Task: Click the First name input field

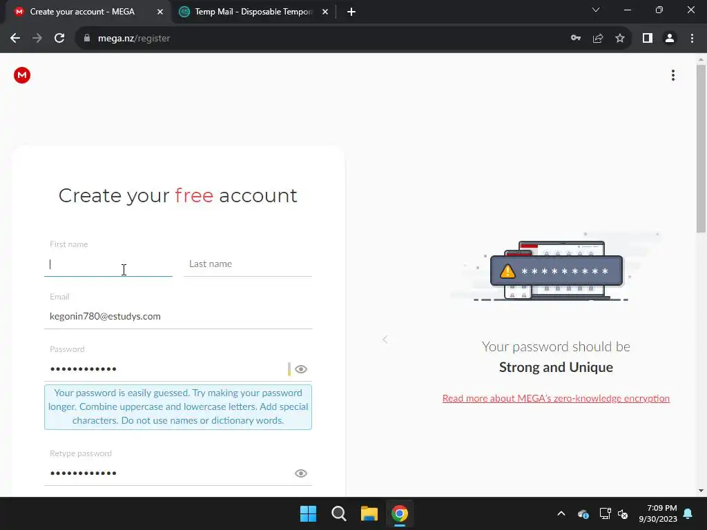Action: tap(108, 264)
